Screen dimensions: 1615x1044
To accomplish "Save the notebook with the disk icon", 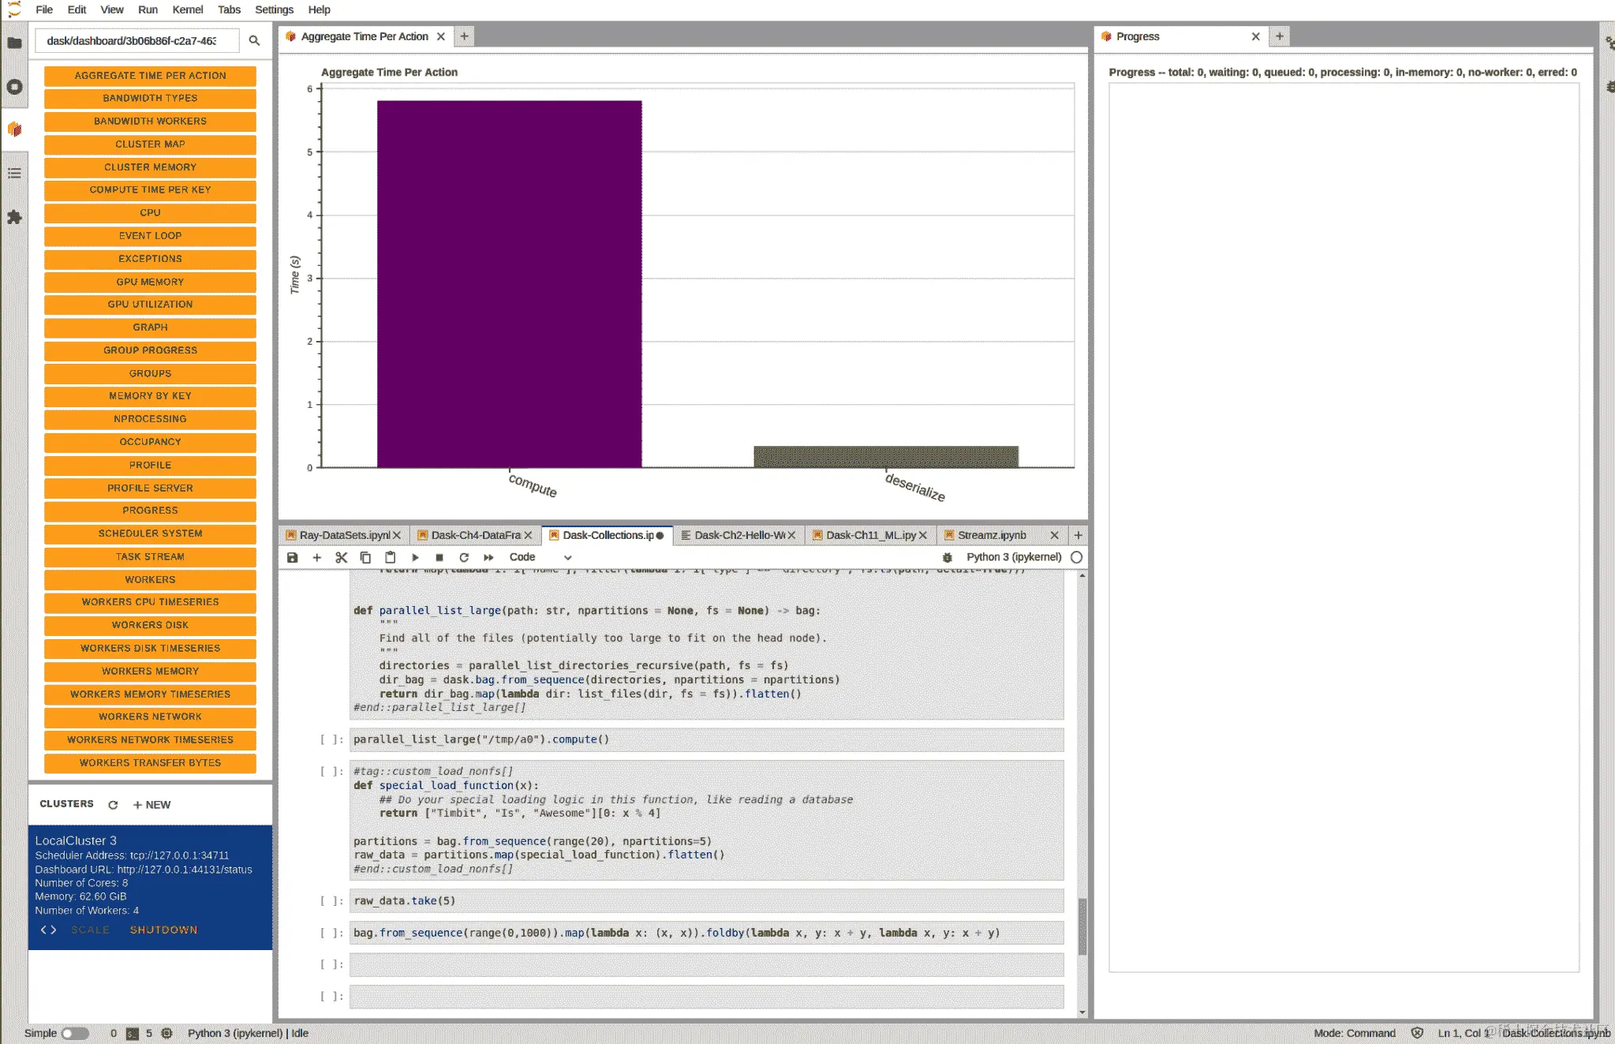I will point(292,557).
